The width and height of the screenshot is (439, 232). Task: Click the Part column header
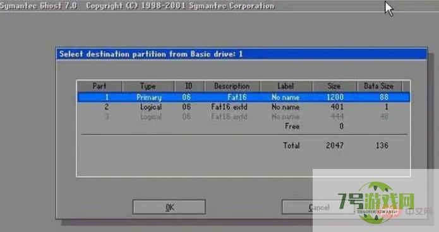tap(99, 86)
